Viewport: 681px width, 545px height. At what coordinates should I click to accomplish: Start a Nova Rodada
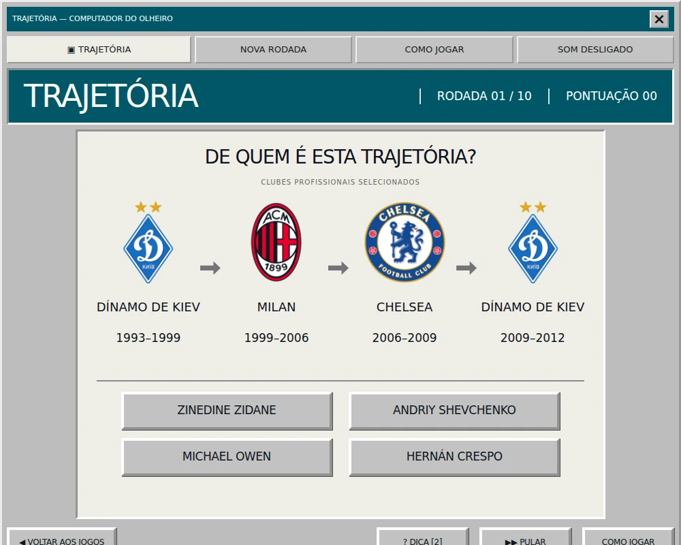coord(273,50)
